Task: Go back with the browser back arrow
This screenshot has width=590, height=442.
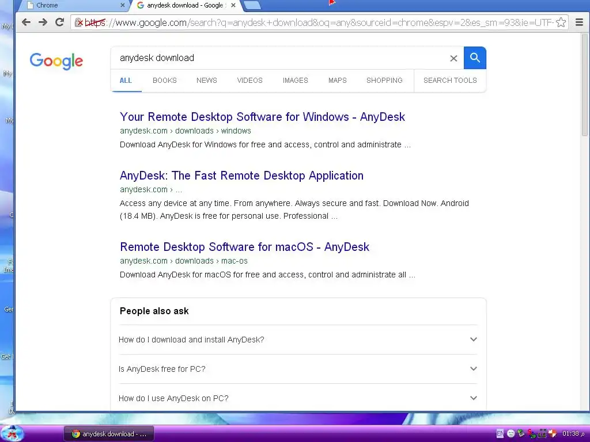Action: 26,22
